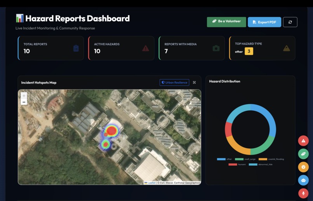Click the Be a Volunteer button

coord(226,22)
